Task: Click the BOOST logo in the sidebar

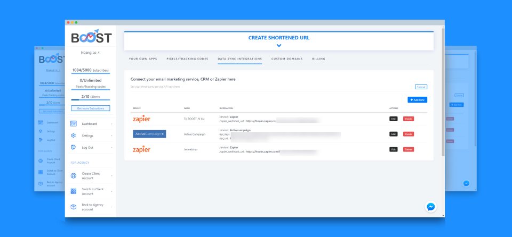Action: pyautogui.click(x=91, y=37)
